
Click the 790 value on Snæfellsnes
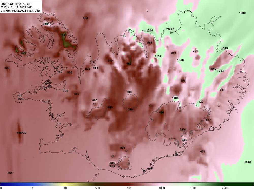20,96
